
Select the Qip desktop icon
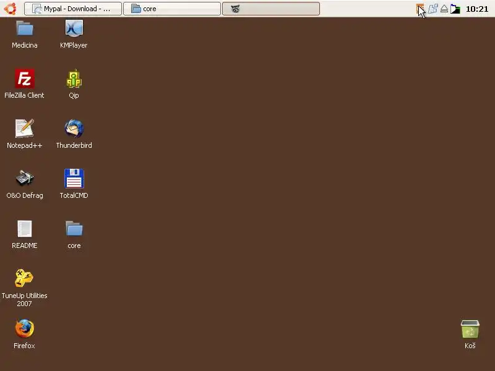click(x=74, y=79)
